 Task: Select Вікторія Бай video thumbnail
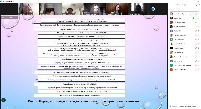tap(51, 9)
